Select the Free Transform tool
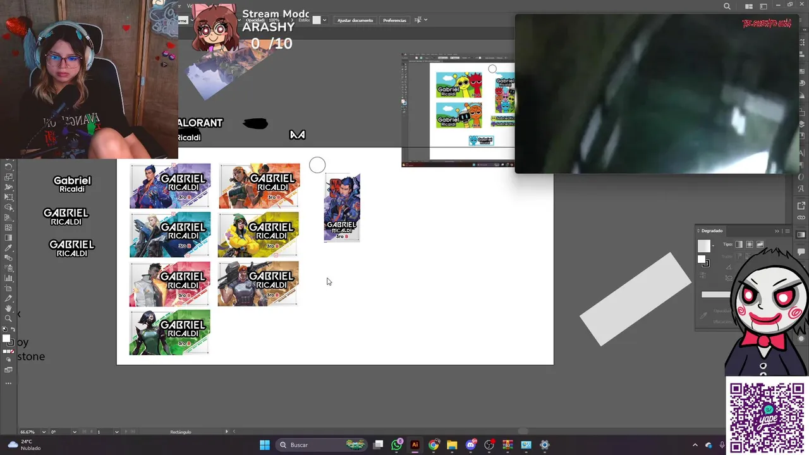 pyautogui.click(x=9, y=197)
